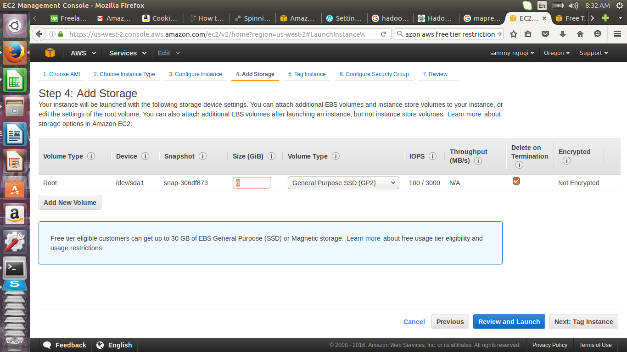The width and height of the screenshot is (627, 352).
Task: Select the /dev/sda1 device cell
Action: (130, 183)
